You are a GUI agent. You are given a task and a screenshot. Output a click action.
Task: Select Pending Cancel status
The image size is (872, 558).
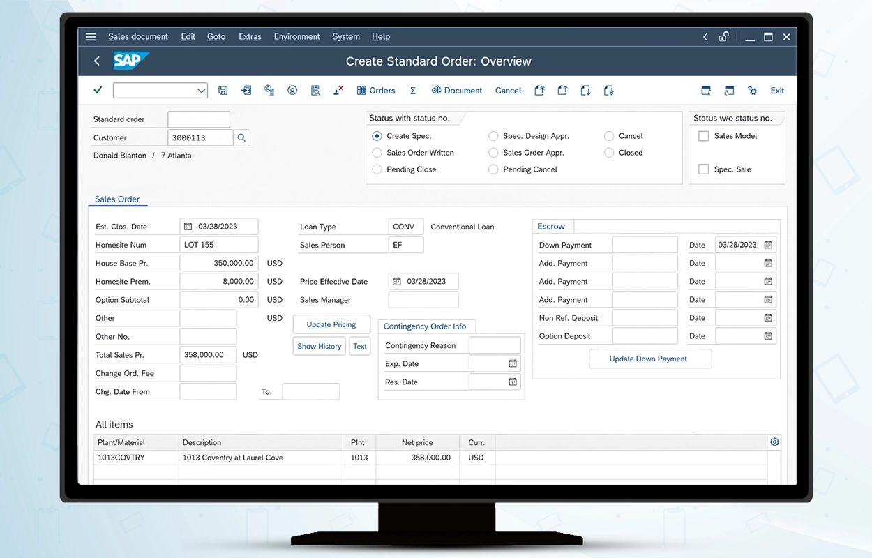(x=493, y=169)
